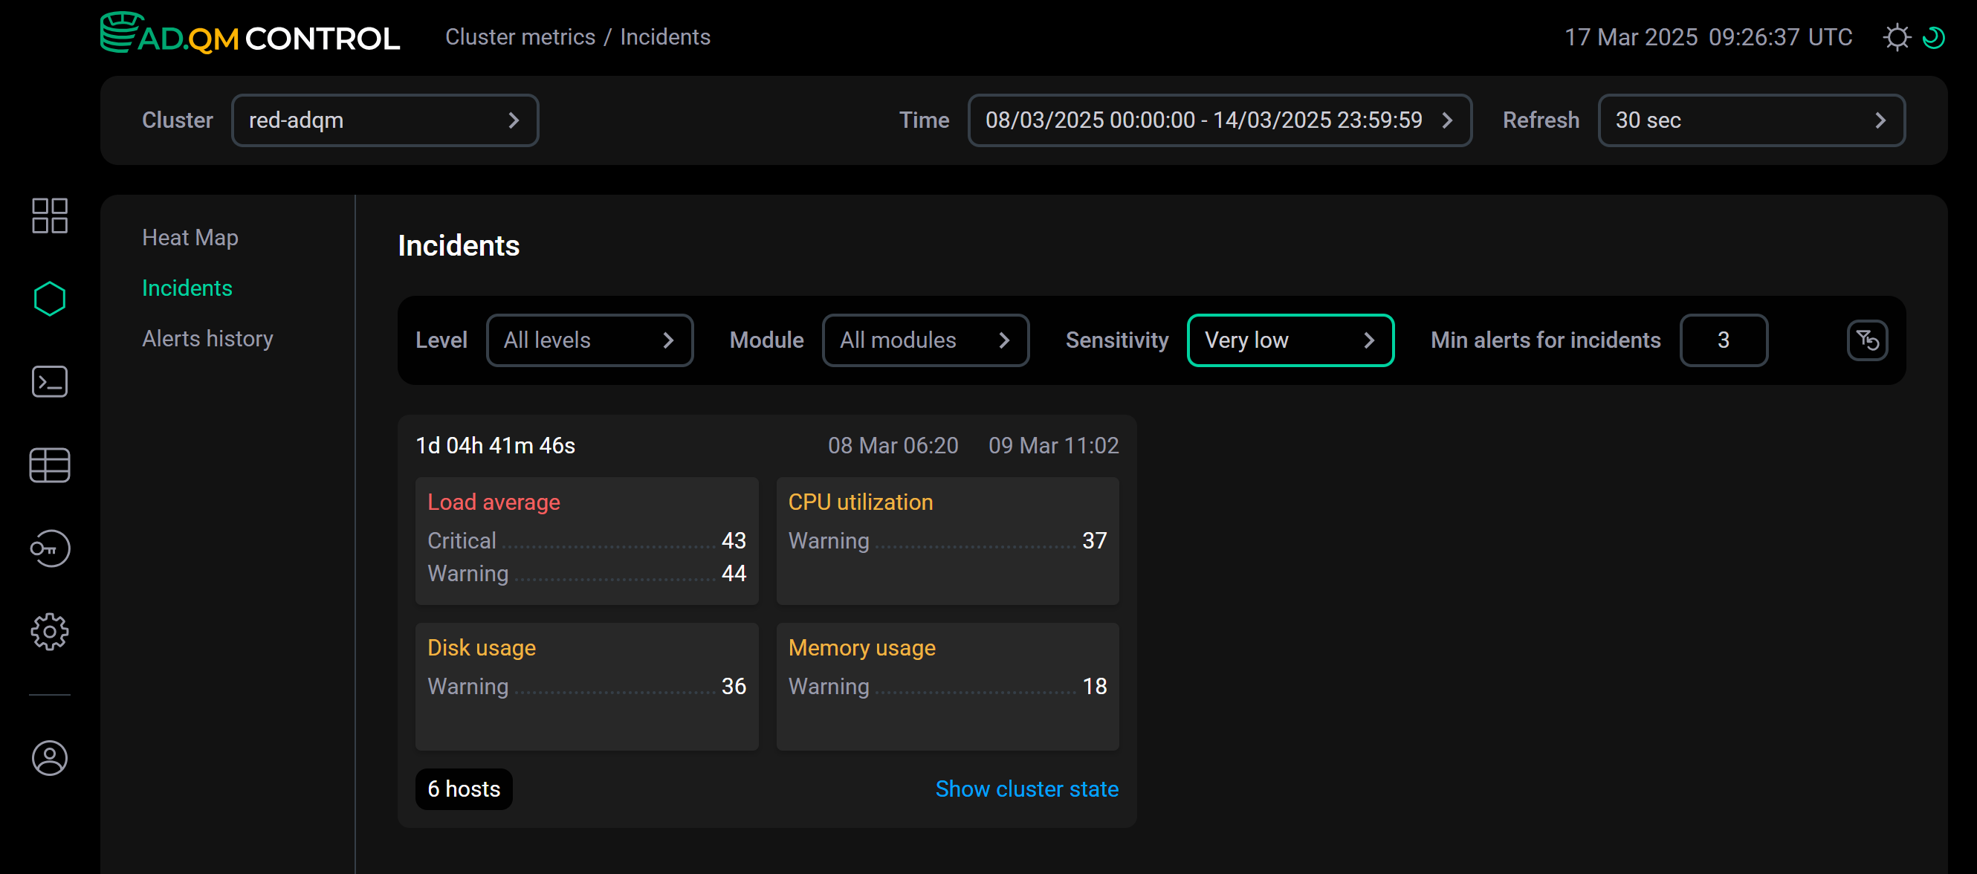Click the hexagon cluster metrics sidebar icon

[x=49, y=299]
